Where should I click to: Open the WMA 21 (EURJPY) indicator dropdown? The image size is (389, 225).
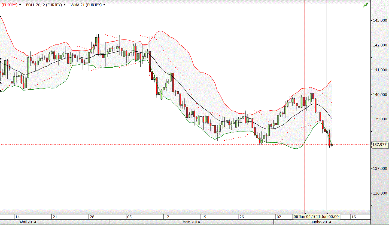pyautogui.click(x=104, y=5)
